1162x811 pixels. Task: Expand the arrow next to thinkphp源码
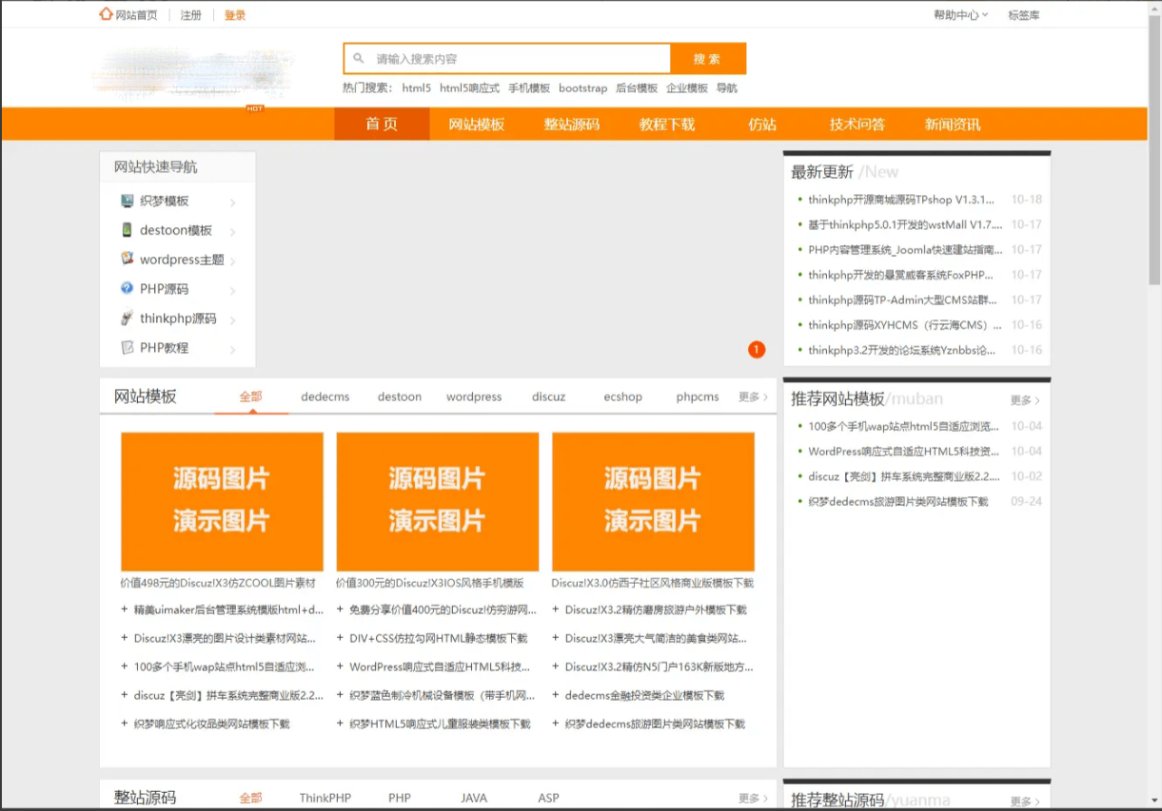pyautogui.click(x=232, y=320)
